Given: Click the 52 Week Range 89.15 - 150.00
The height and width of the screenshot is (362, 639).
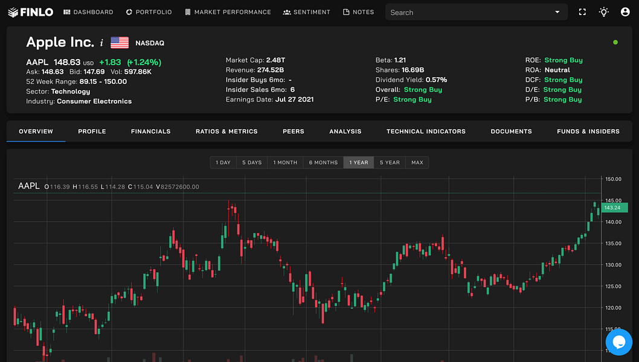Looking at the screenshot, I should [103, 81].
